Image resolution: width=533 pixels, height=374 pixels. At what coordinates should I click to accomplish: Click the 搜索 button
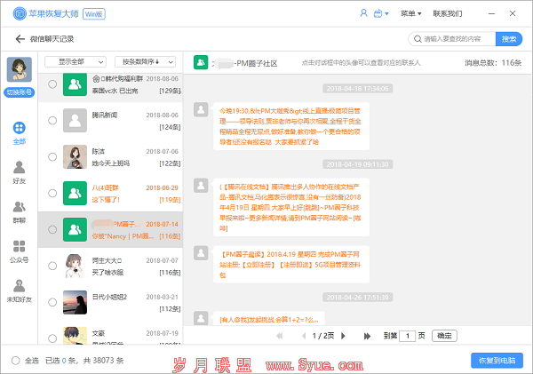pyautogui.click(x=509, y=39)
